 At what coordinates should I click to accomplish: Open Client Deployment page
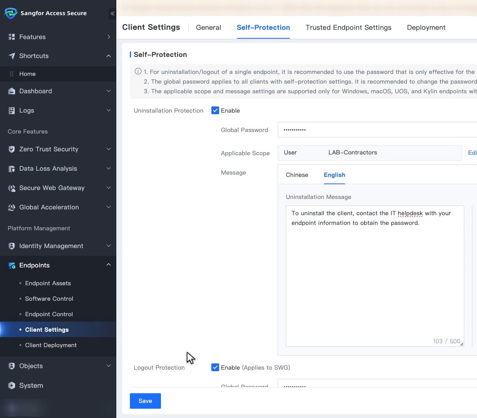[x=51, y=345]
